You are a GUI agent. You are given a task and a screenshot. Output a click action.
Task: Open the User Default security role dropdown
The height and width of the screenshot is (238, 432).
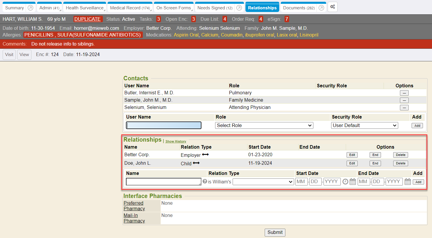point(364,126)
